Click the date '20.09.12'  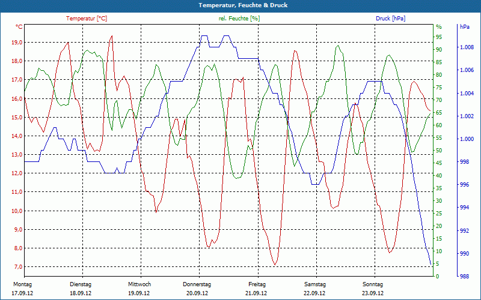coord(197,293)
